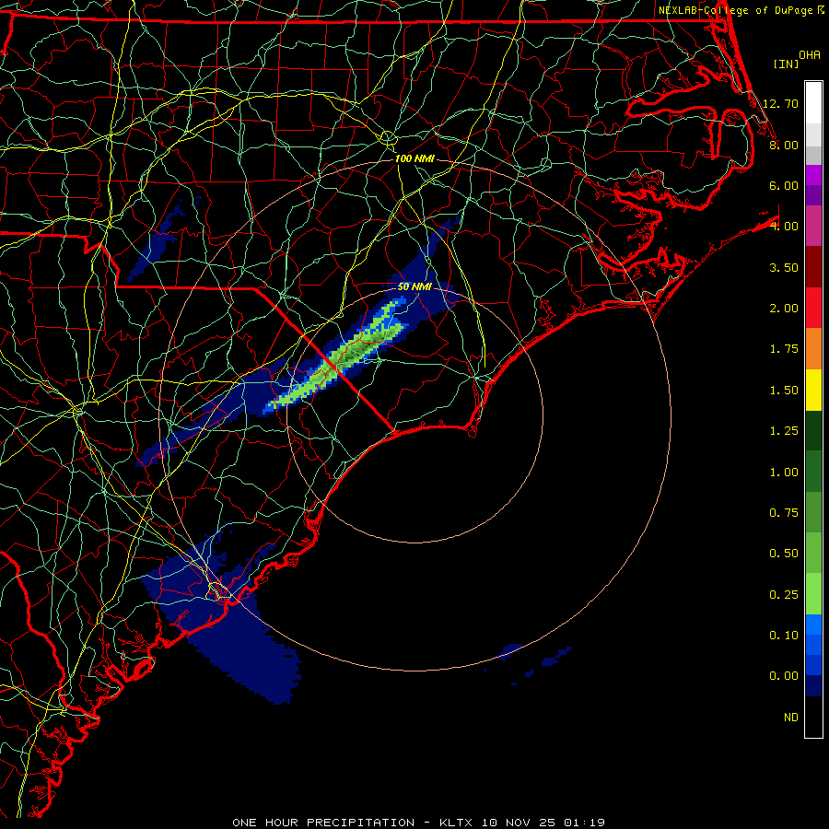This screenshot has height=829, width=829.
Task: Click the '1.25' legend value
Action: pyautogui.click(x=784, y=431)
